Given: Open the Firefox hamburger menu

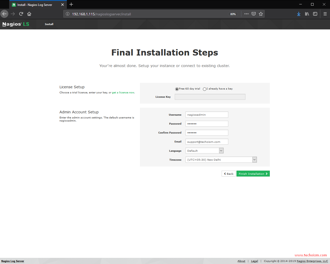Looking at the screenshot, I should 325,14.
